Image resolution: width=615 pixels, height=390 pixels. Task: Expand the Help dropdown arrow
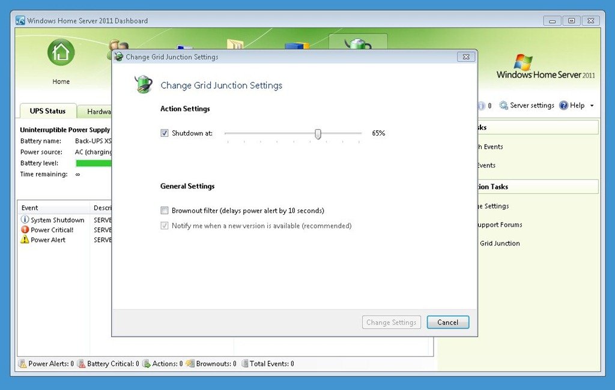click(x=592, y=106)
